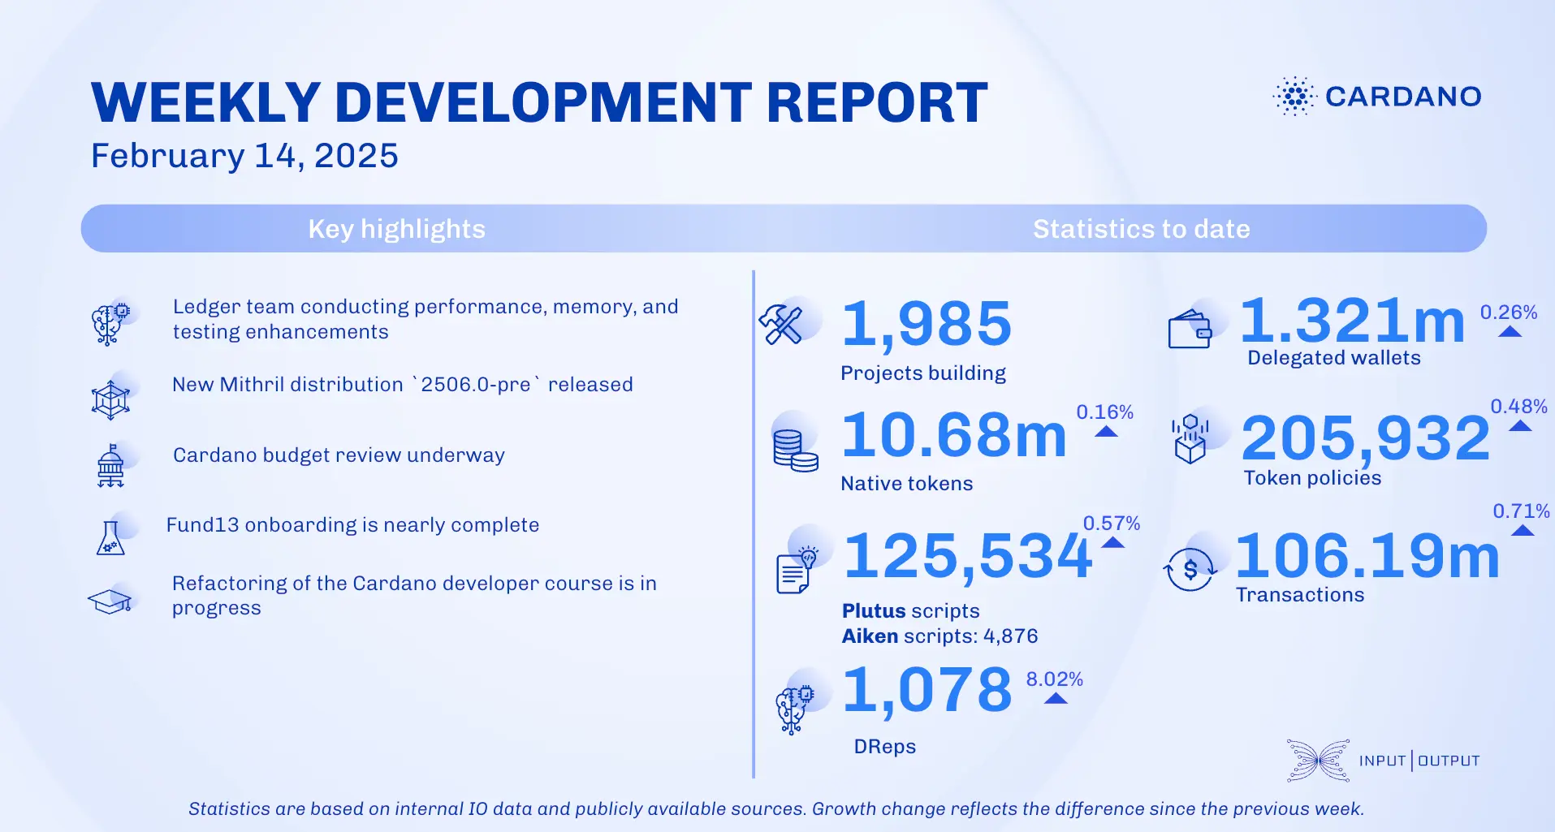
Task: Click the up arrow beside 8.02% DReps growth
Action: click(x=1055, y=696)
